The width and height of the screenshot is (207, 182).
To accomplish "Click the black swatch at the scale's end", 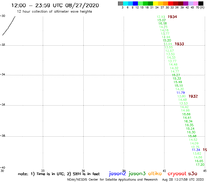I will coord(201,3).
